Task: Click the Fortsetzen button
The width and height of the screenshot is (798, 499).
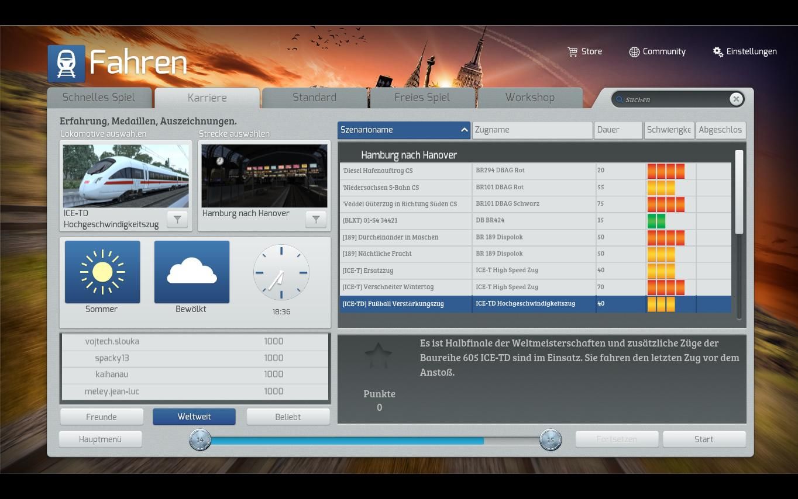Action: pos(617,439)
